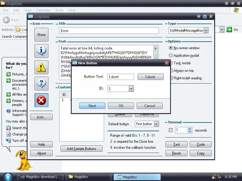Viewport: 242px width, 181px height.
Task: Select Task modal option
Action: [x=182, y=63]
